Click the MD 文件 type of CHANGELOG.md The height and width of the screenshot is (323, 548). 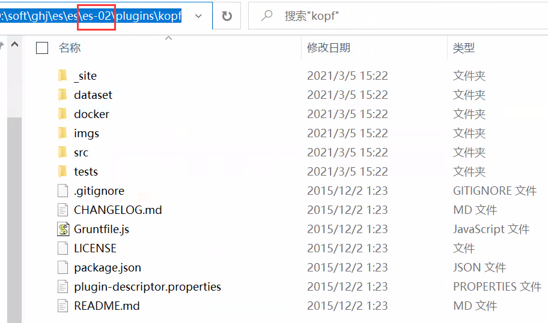475,210
